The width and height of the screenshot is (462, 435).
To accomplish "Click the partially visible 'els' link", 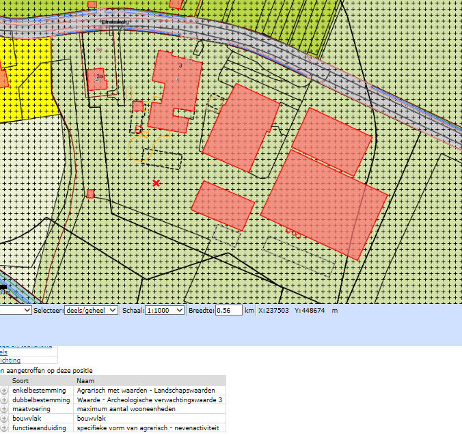I will pos(3,352).
